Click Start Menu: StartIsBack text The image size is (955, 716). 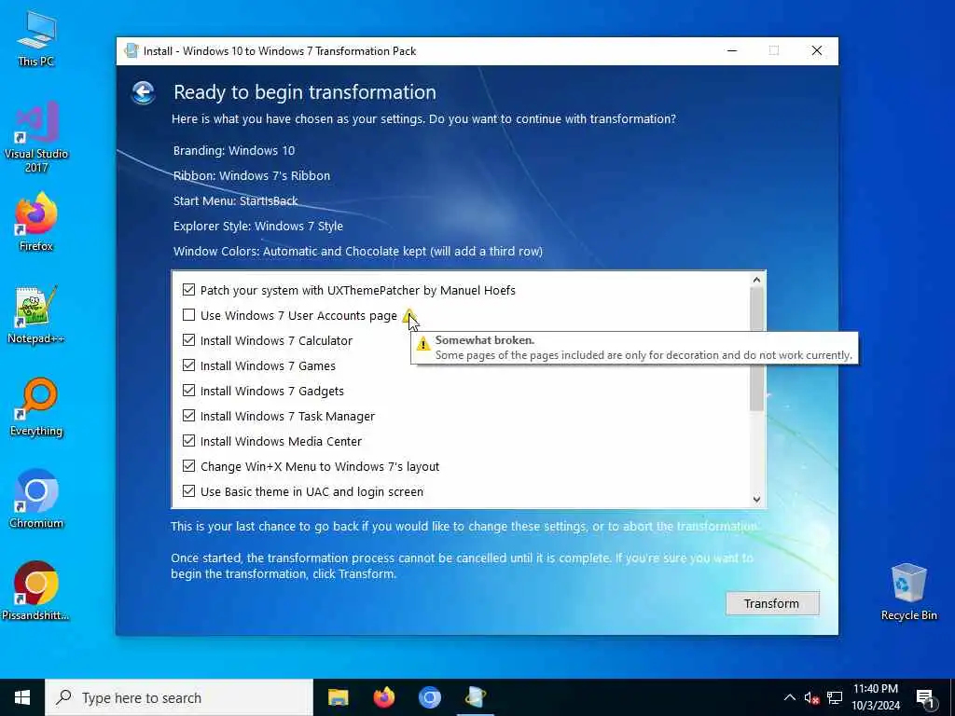(x=236, y=201)
